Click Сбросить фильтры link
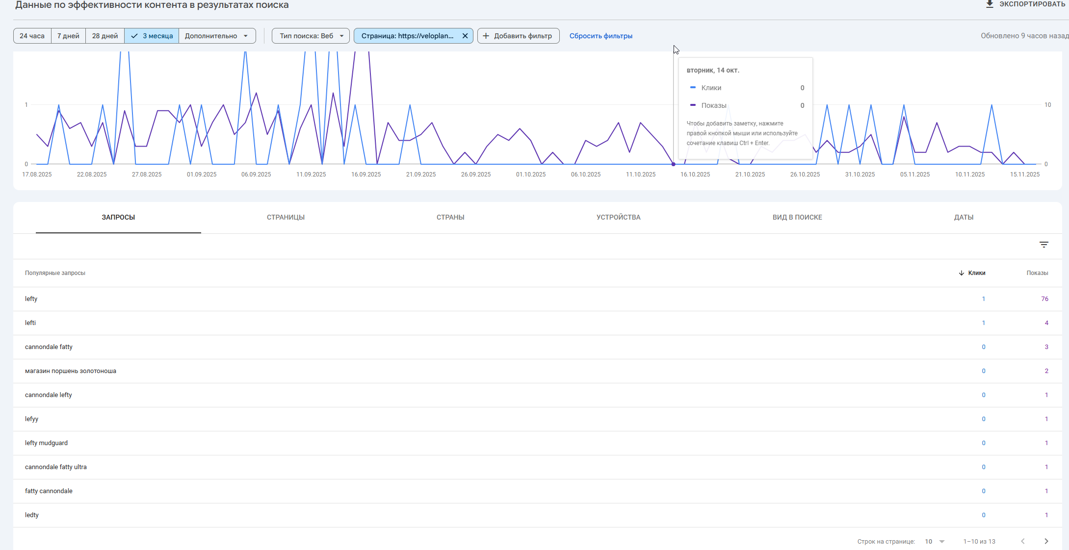This screenshot has height=550, width=1069. (600, 36)
